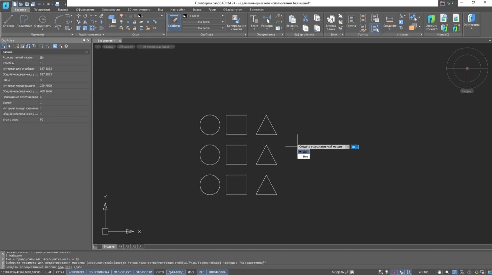
Task: Close the Без имени1 document tab
Action: click(x=120, y=41)
